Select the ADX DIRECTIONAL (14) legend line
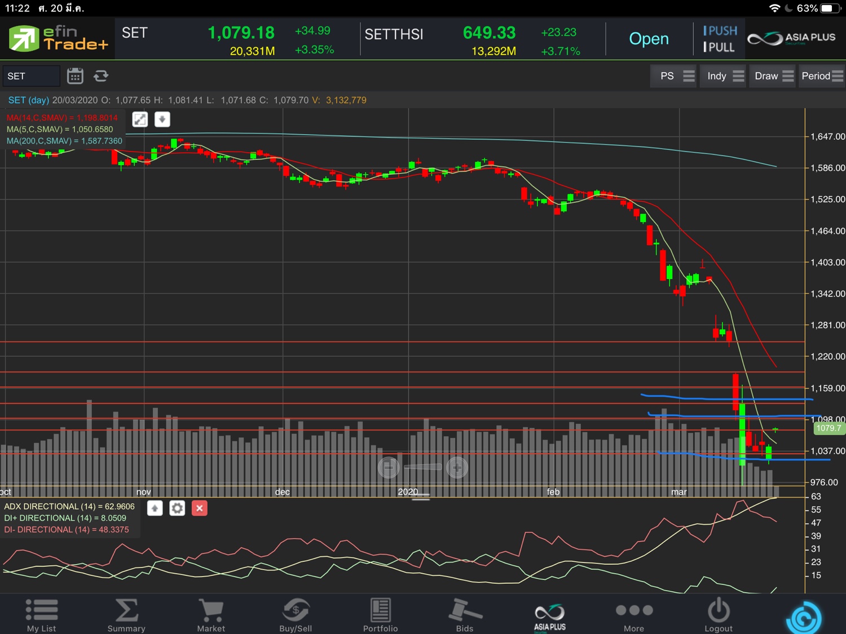This screenshot has height=634, width=846. tap(69, 507)
